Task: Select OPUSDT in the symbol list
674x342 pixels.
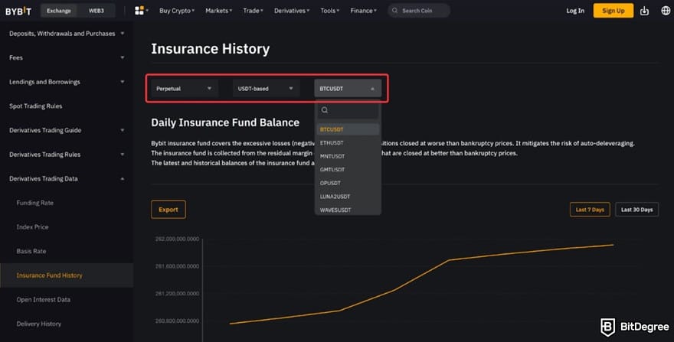Action: click(x=348, y=183)
